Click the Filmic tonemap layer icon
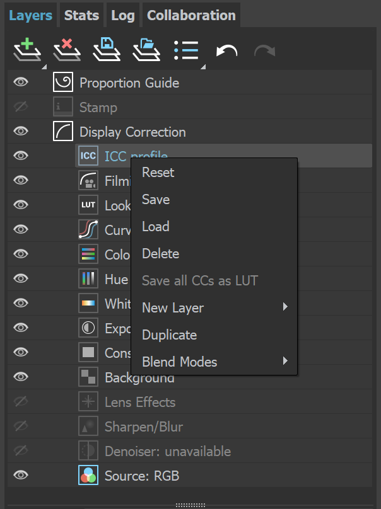This screenshot has width=381, height=509. (88, 181)
